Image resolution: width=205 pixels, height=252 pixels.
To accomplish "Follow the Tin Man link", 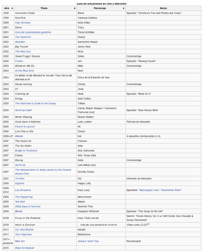I will (x=20, y=178).
